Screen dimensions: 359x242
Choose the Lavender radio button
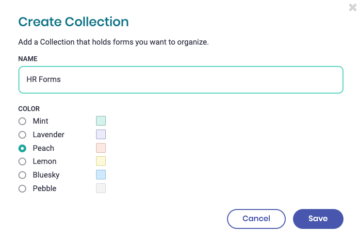[22, 135]
